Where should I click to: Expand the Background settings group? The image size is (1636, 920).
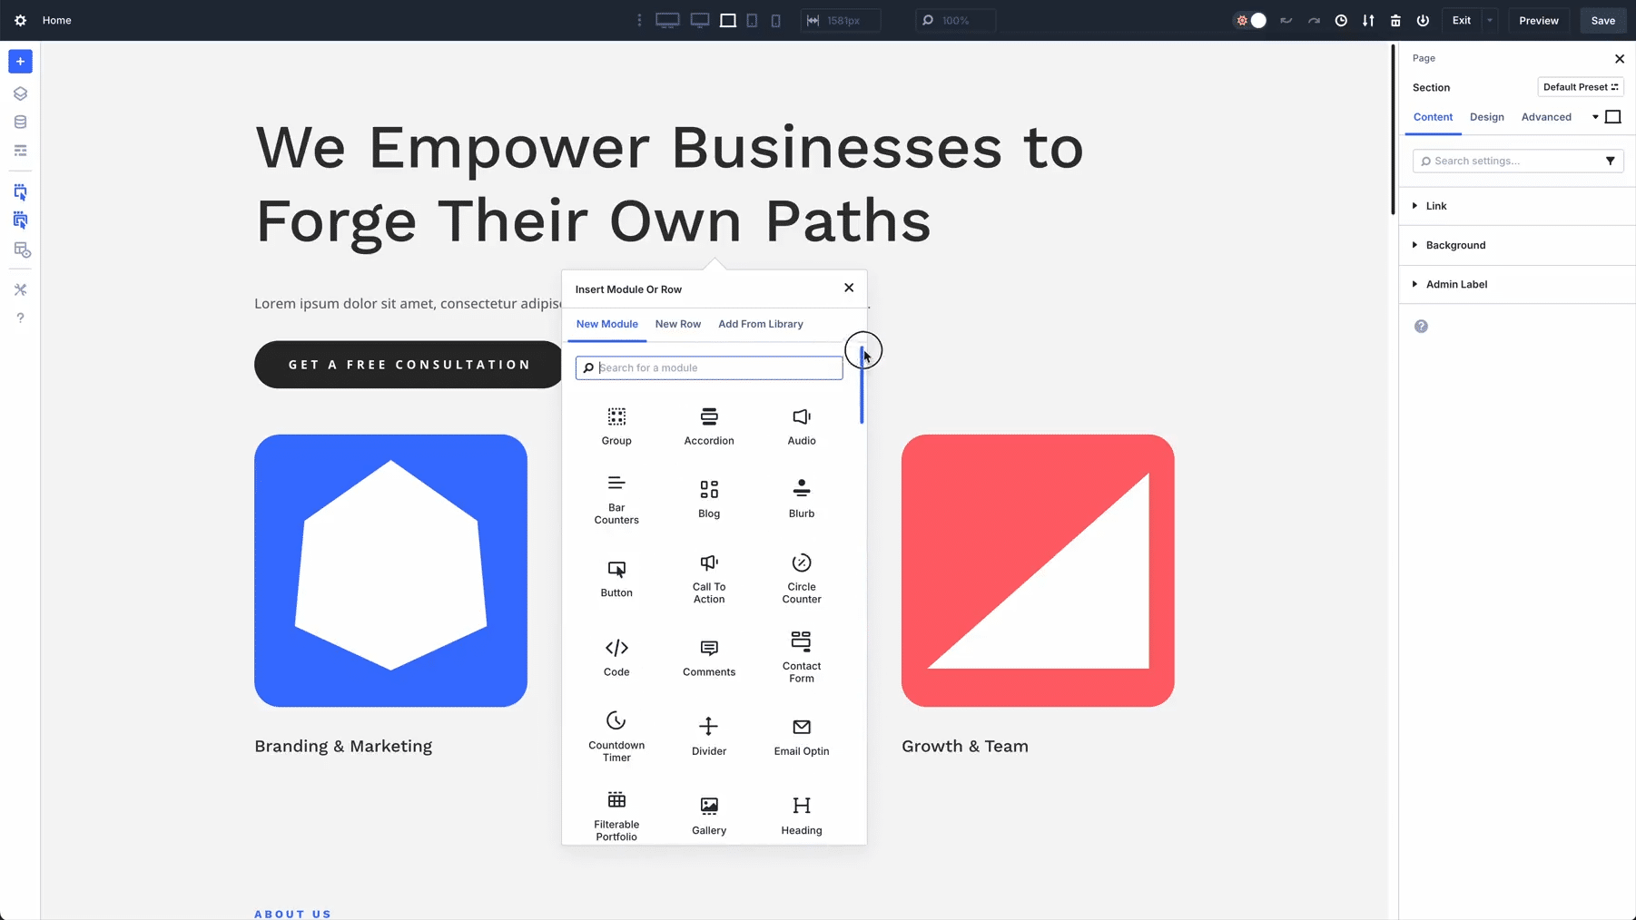[1517, 245]
